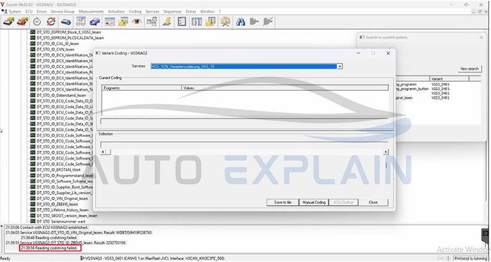Image resolution: width=491 pixels, height=262 pixels.
Task: Click the log line with result WDBTJ56H18F238743
Action: 79,233
